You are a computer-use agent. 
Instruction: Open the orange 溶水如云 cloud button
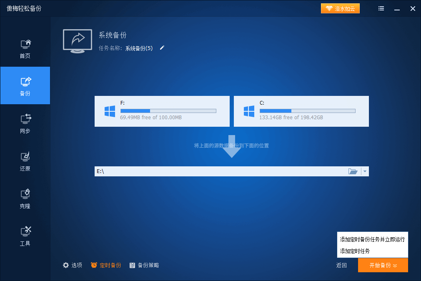[x=340, y=8]
